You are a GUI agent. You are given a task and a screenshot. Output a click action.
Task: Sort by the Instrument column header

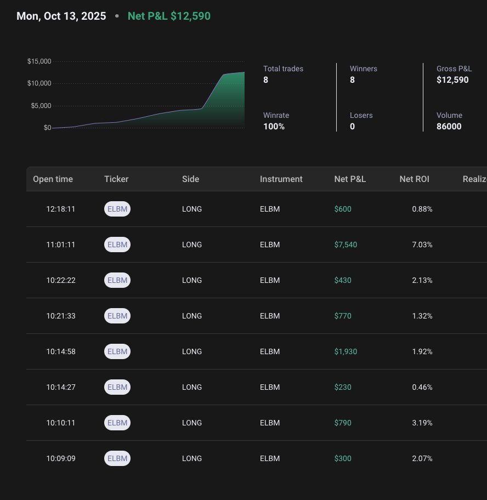point(281,179)
